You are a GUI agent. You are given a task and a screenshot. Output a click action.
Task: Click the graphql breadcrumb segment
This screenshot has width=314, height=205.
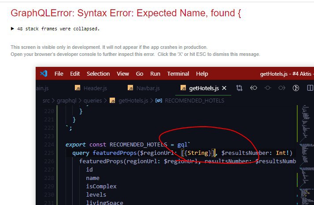pos(66,101)
